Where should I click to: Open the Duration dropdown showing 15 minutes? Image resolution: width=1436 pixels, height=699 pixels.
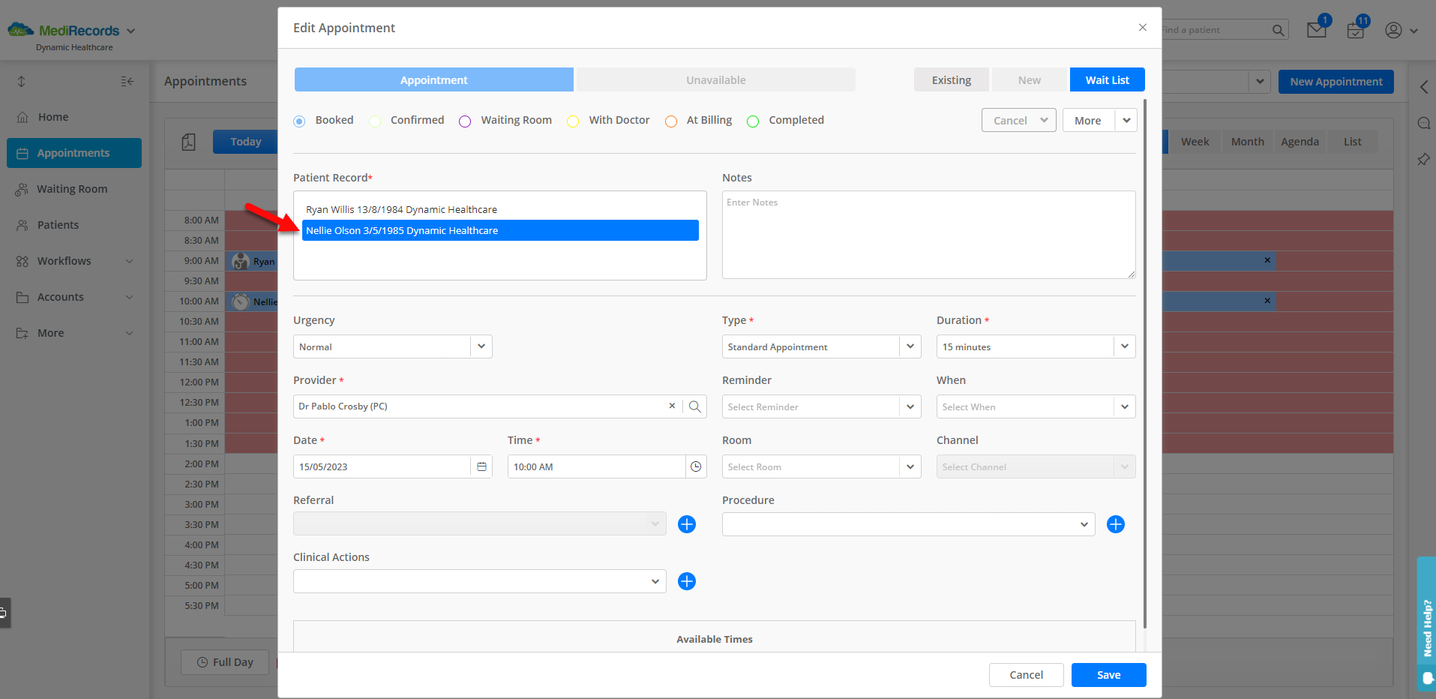tap(1036, 346)
